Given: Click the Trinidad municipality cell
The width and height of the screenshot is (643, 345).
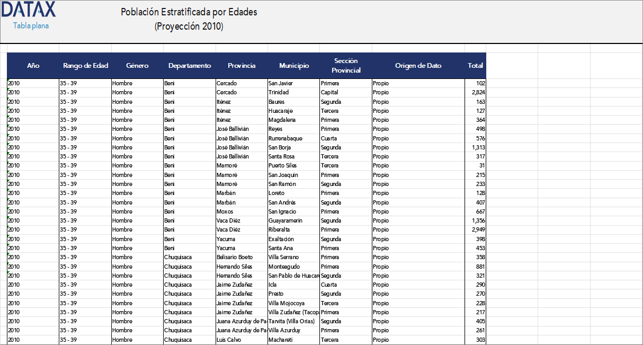Looking at the screenshot, I should click(x=279, y=92).
